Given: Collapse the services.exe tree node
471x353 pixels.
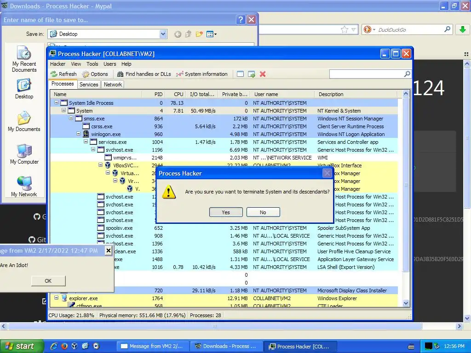Looking at the screenshot, I should point(86,142).
